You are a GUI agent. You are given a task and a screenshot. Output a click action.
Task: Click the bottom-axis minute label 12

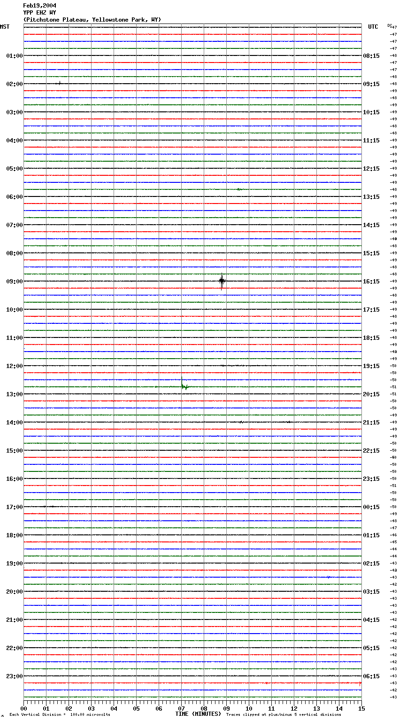[294, 708]
